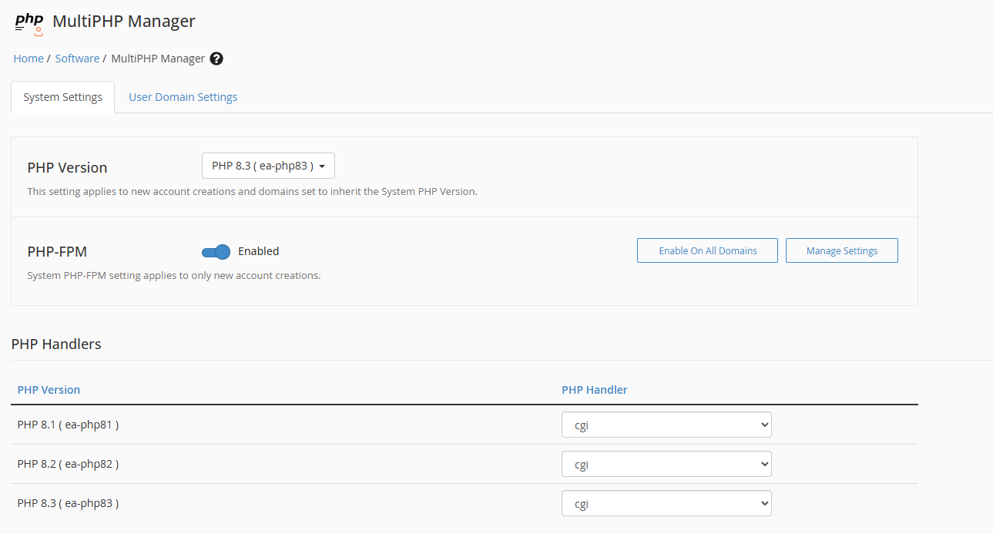Sort by PHP Handler column header

click(595, 390)
